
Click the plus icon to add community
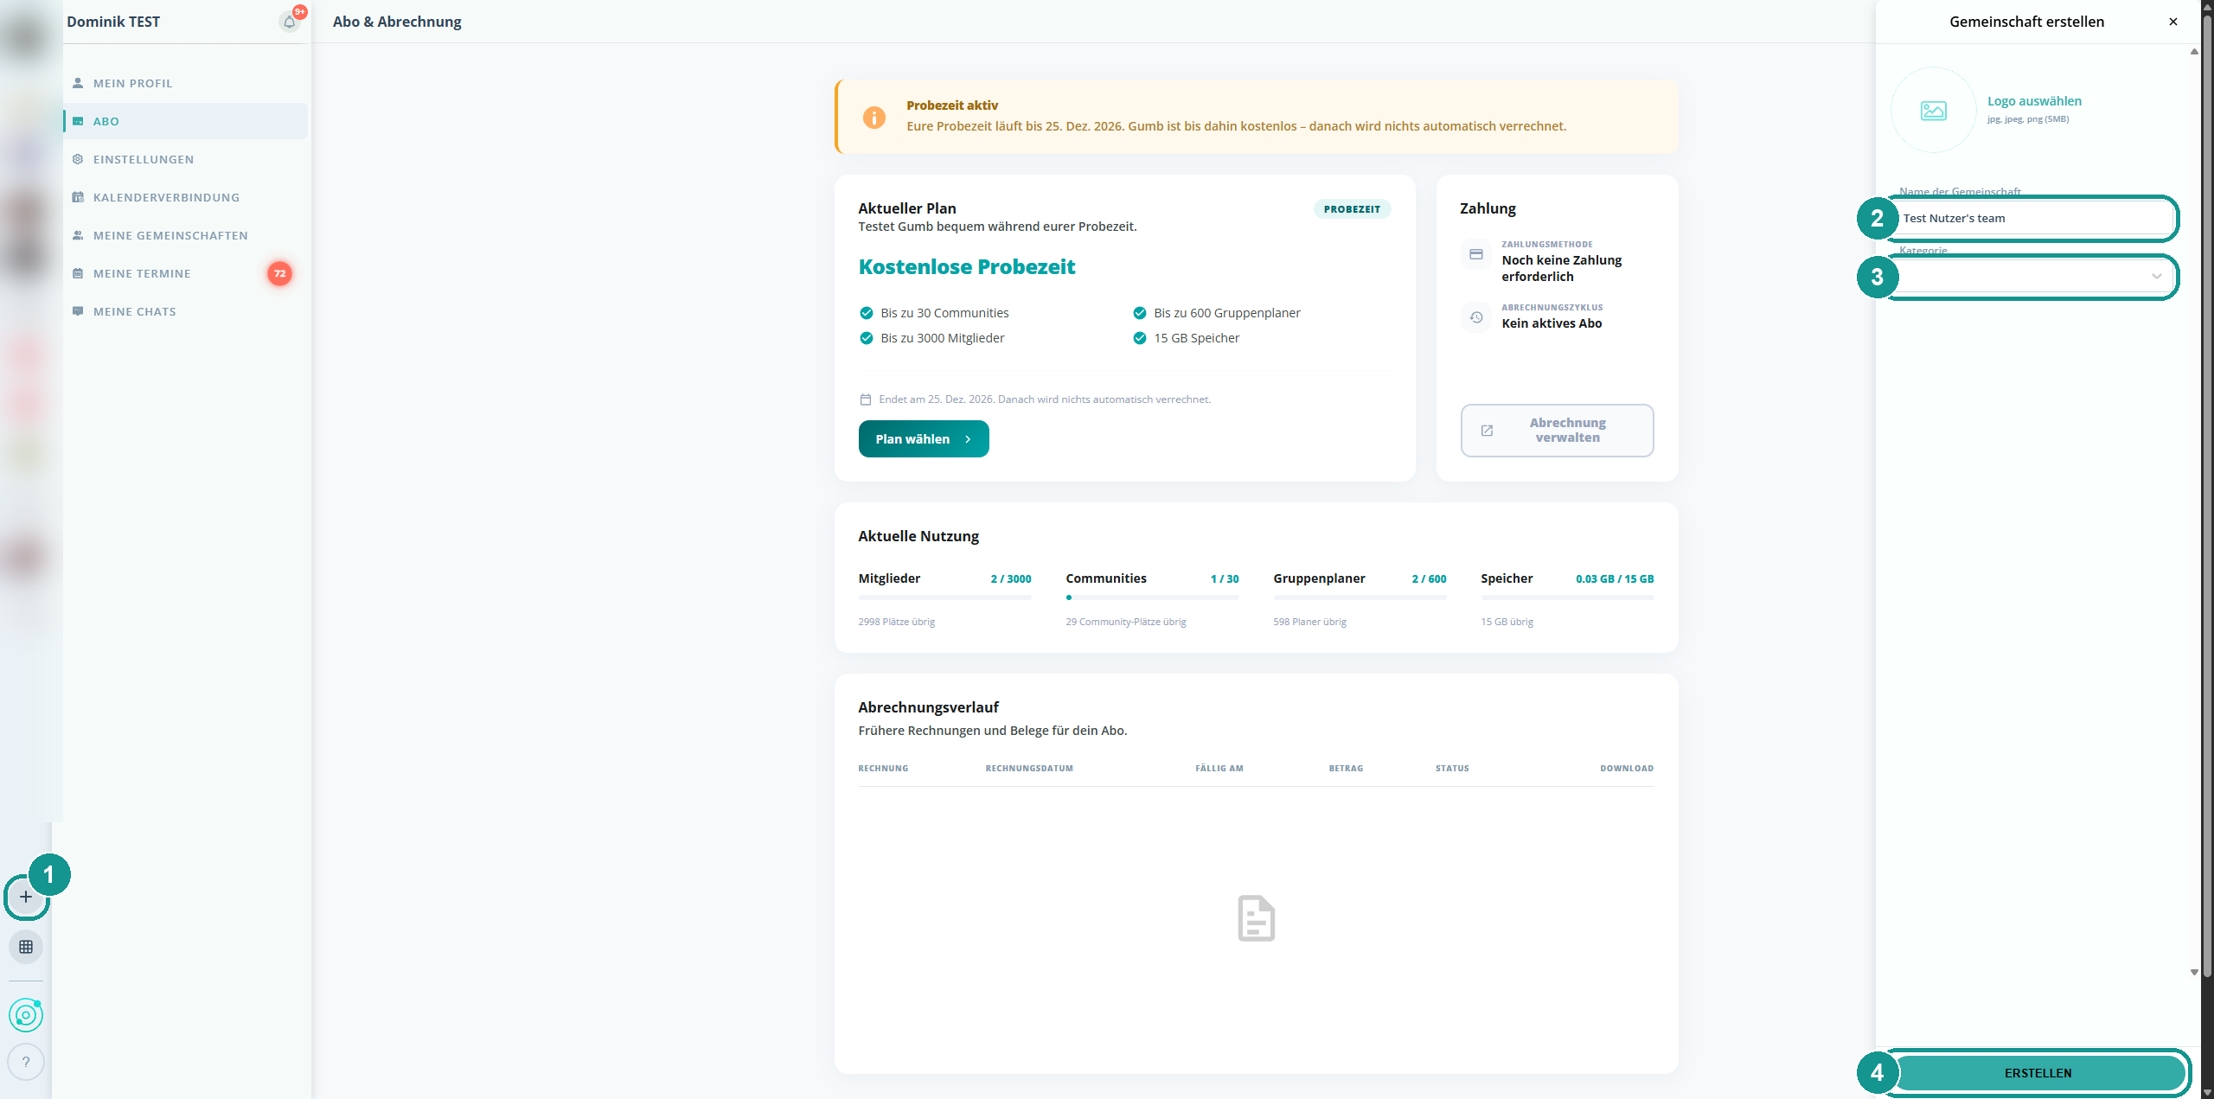(x=26, y=897)
